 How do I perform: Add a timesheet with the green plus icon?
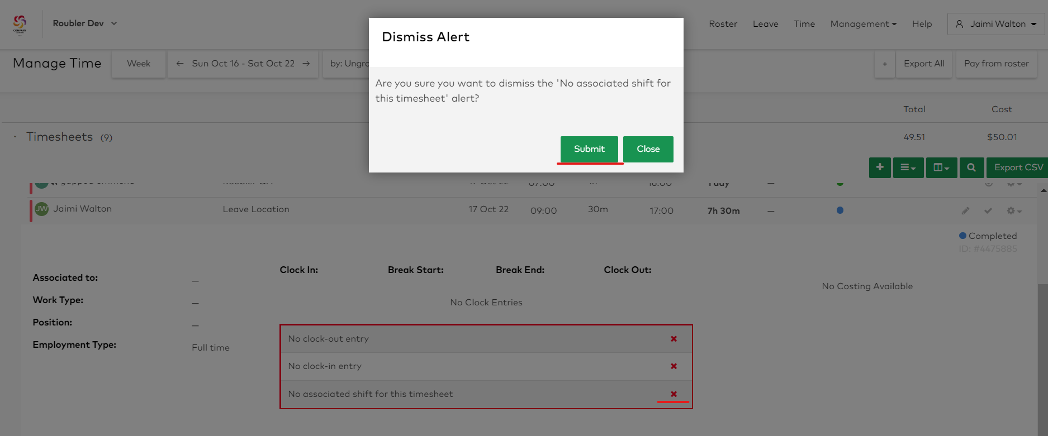click(880, 167)
